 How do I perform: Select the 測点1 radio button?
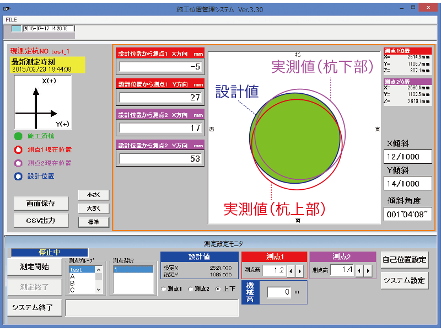[x=163, y=289]
